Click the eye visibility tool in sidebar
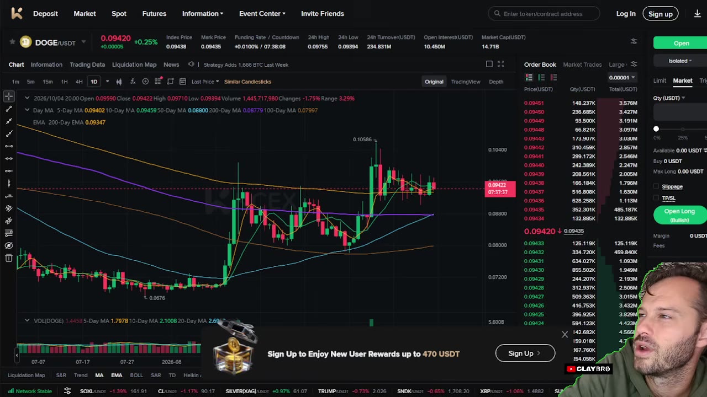This screenshot has width=707, height=397. pyautogui.click(x=9, y=245)
